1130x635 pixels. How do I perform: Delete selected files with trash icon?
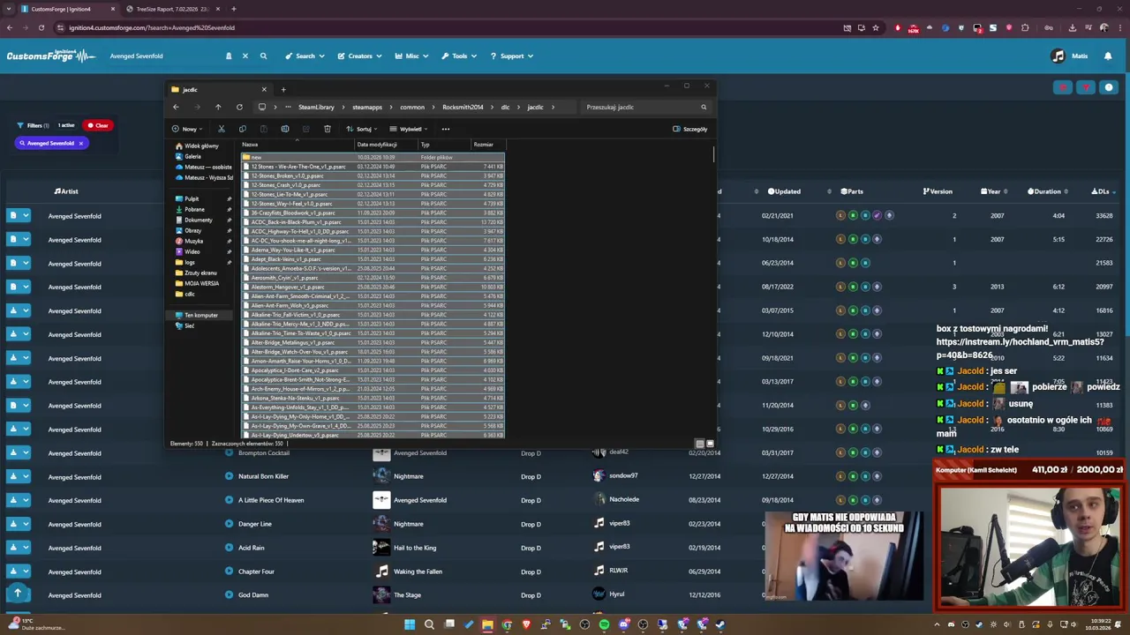(328, 129)
